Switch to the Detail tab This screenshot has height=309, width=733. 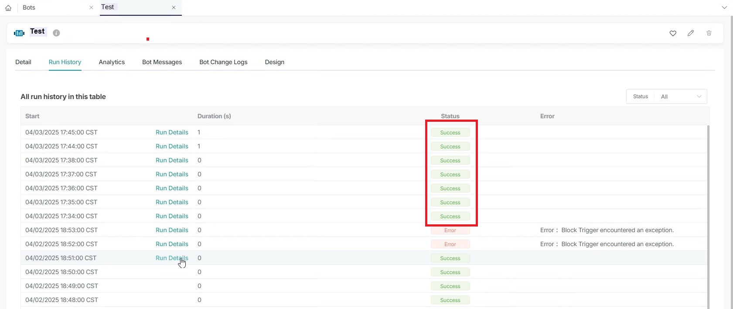23,62
